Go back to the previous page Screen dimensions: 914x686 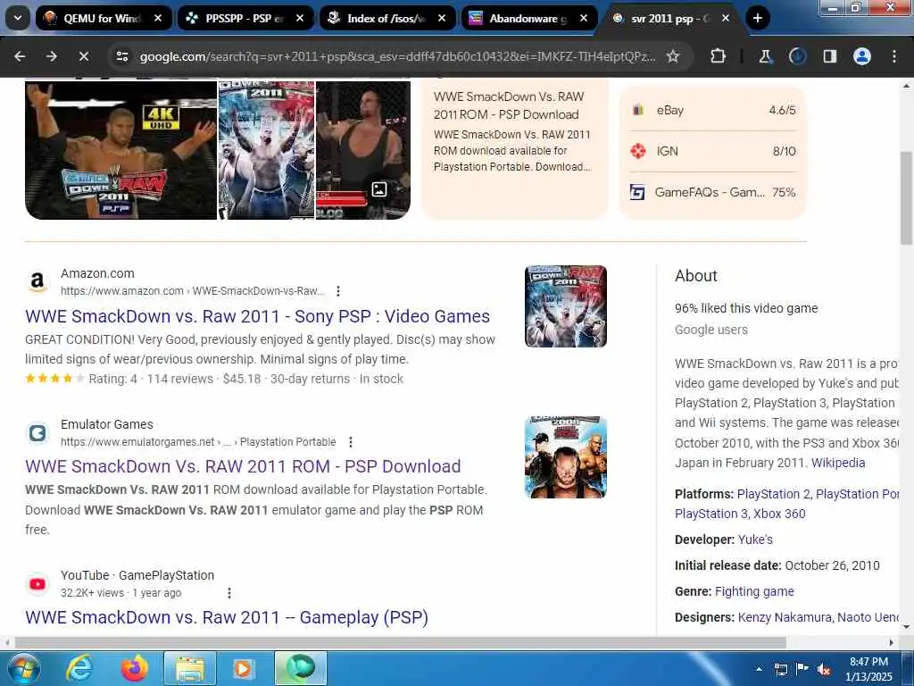point(20,56)
